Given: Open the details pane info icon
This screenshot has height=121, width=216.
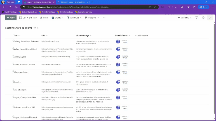Looking at the screenshot, I should click(x=203, y=18).
